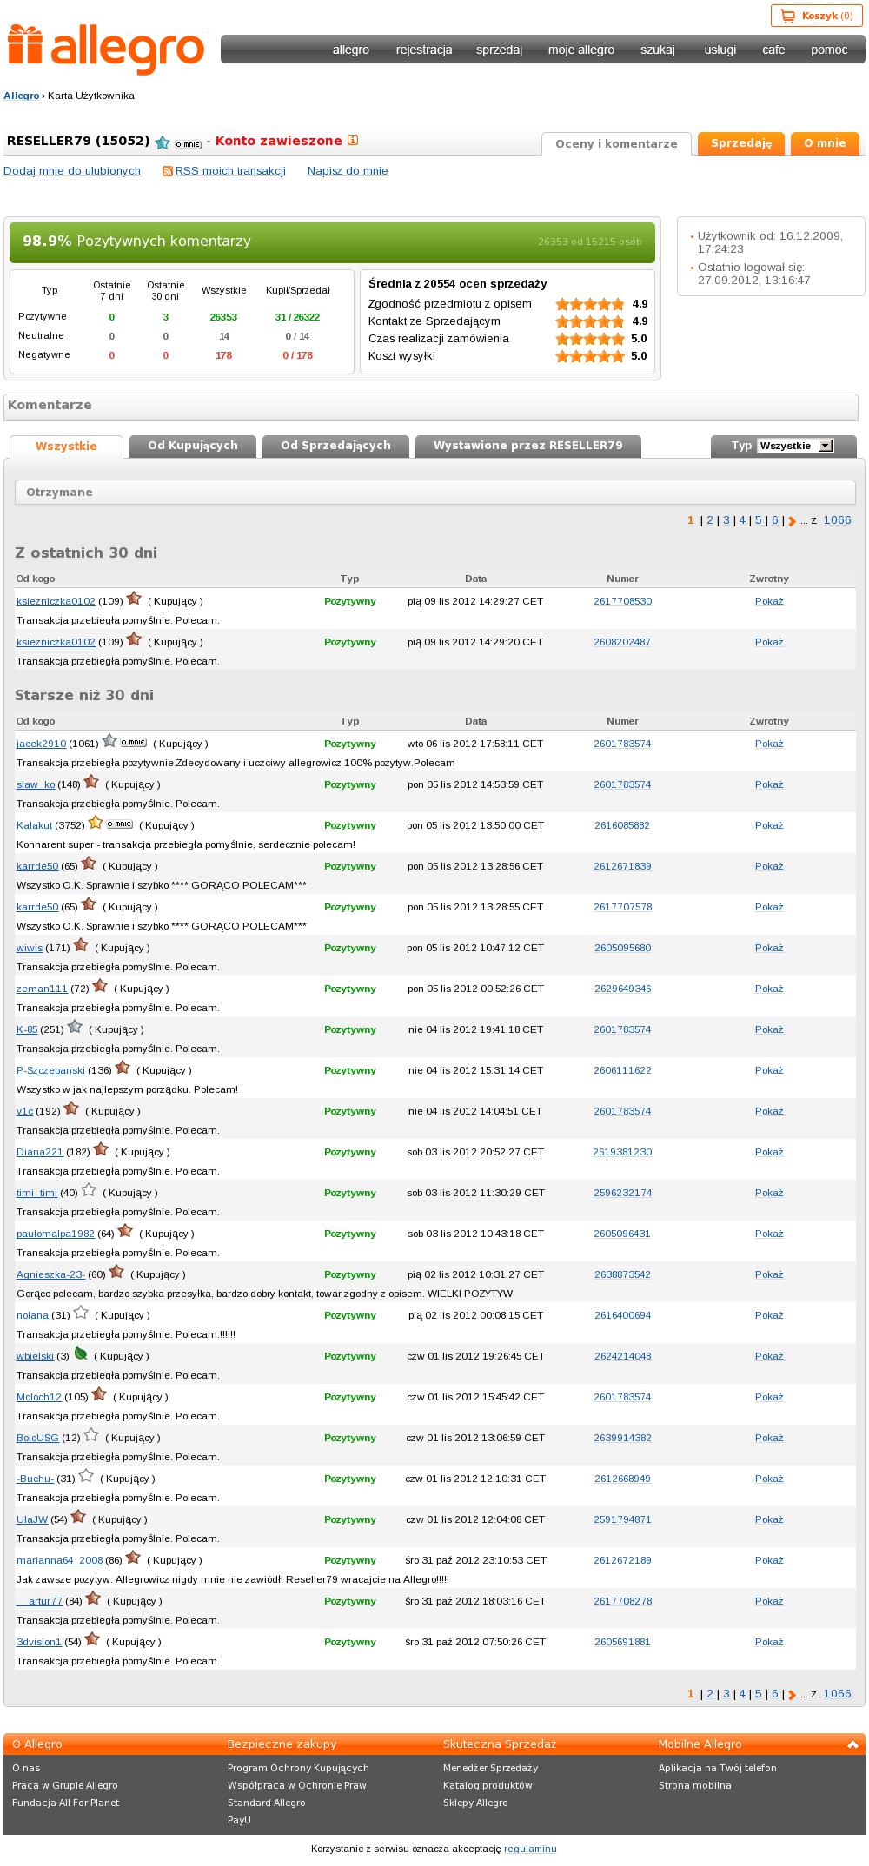Open the cafe menu item

pyautogui.click(x=773, y=50)
